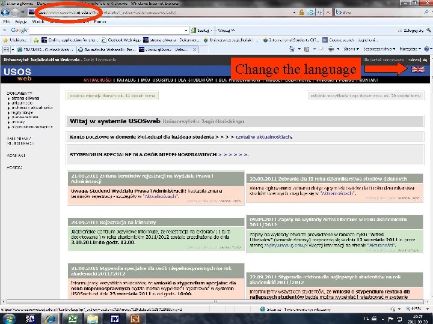Viewport: 433px width, 324px height.
Task: Click the zaloguj się login link
Action: coord(417,60)
